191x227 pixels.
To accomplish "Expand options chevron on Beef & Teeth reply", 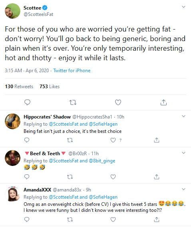I will [x=183, y=153].
